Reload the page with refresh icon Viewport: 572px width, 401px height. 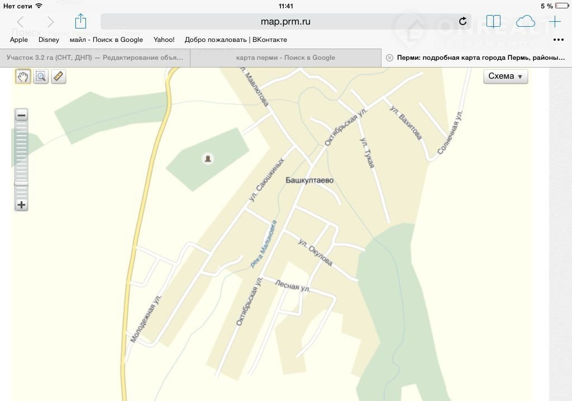[x=463, y=22]
